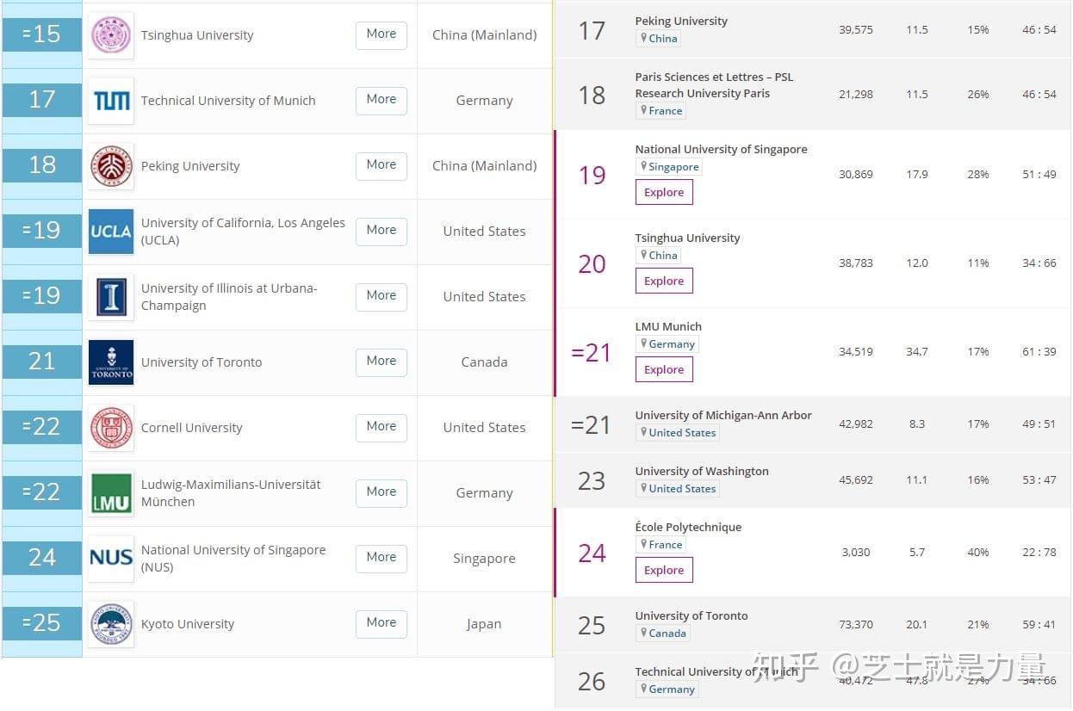Open University of Washington's United States tag
Viewport: 1073px width, 711px height.
(678, 489)
